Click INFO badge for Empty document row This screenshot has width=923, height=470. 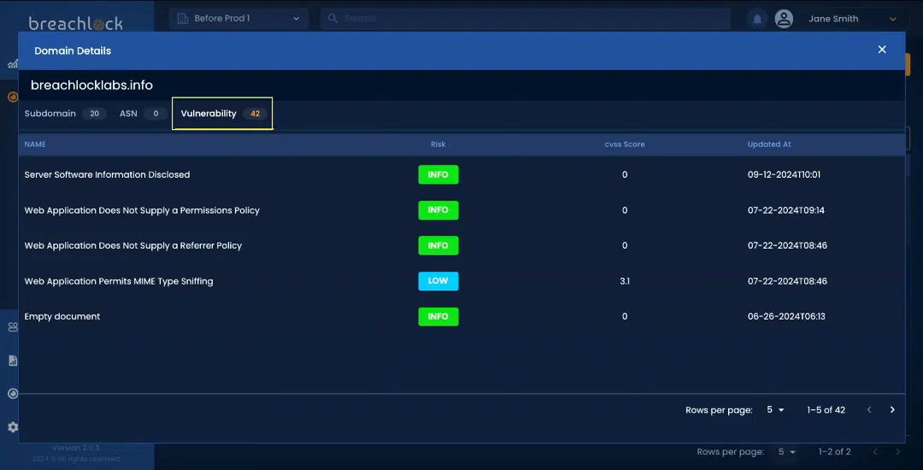pos(438,316)
